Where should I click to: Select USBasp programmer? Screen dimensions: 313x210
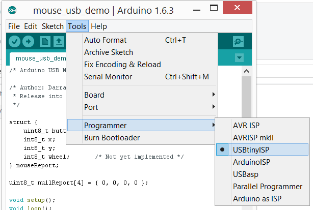point(263,174)
